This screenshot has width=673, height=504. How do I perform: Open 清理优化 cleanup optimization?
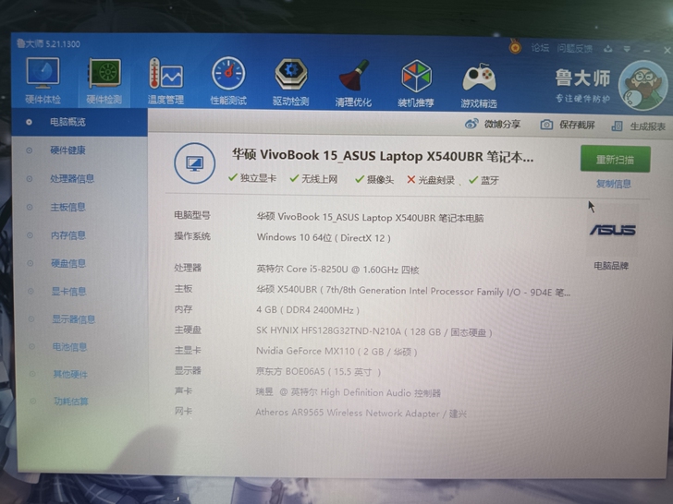click(353, 83)
